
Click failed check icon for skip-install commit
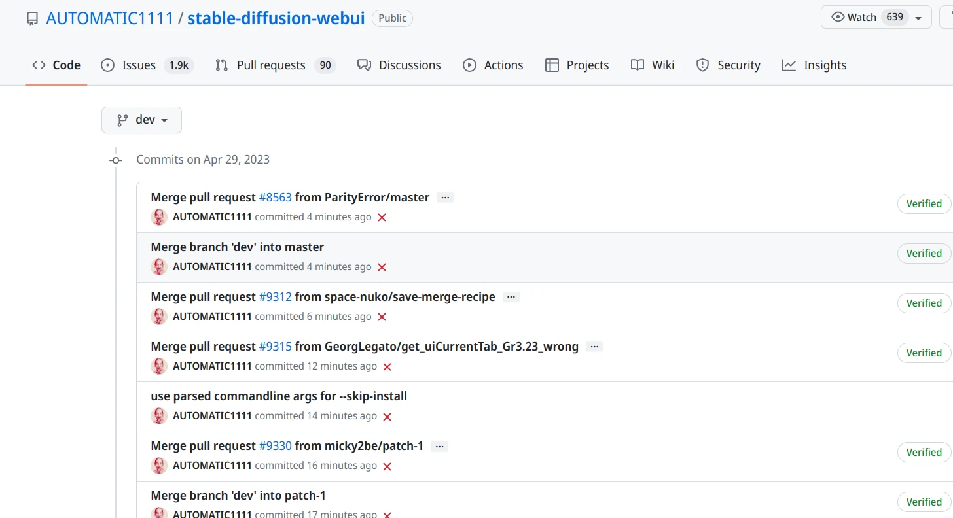[x=387, y=417]
